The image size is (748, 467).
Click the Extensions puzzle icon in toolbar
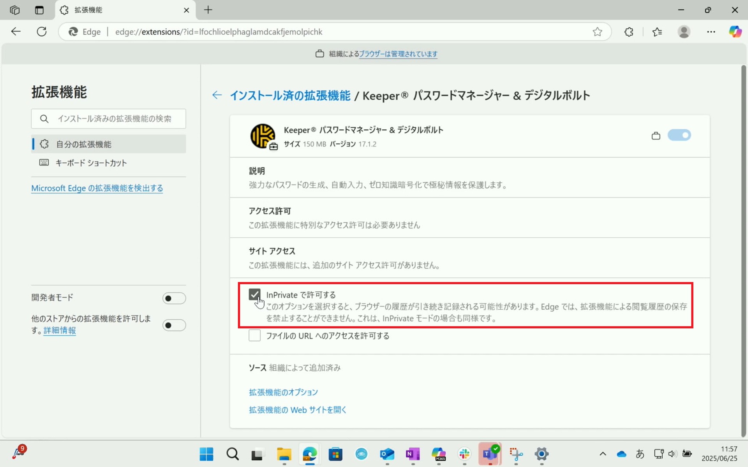(x=629, y=32)
